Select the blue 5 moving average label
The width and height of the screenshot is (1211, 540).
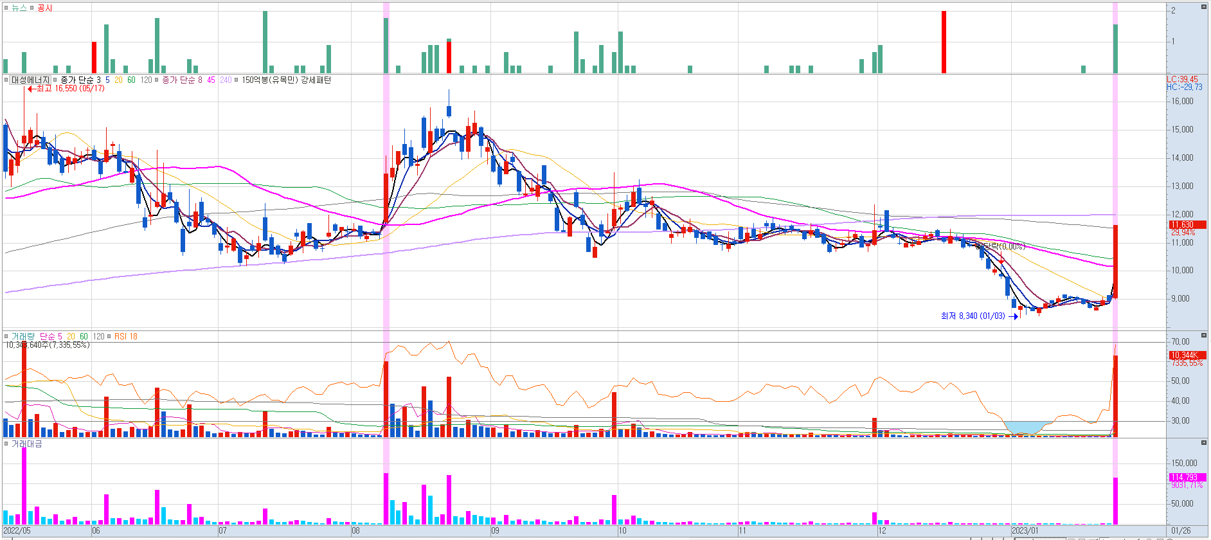coord(108,80)
